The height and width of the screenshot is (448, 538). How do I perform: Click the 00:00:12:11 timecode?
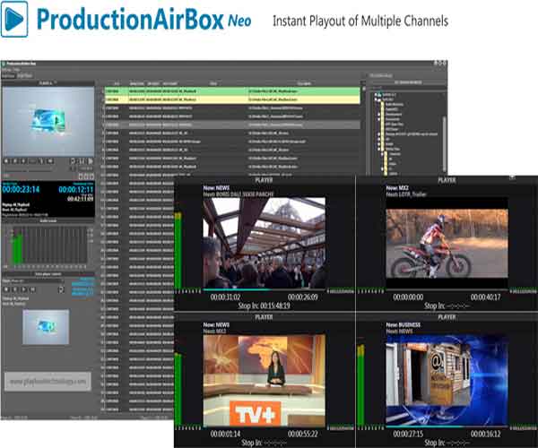[76, 190]
